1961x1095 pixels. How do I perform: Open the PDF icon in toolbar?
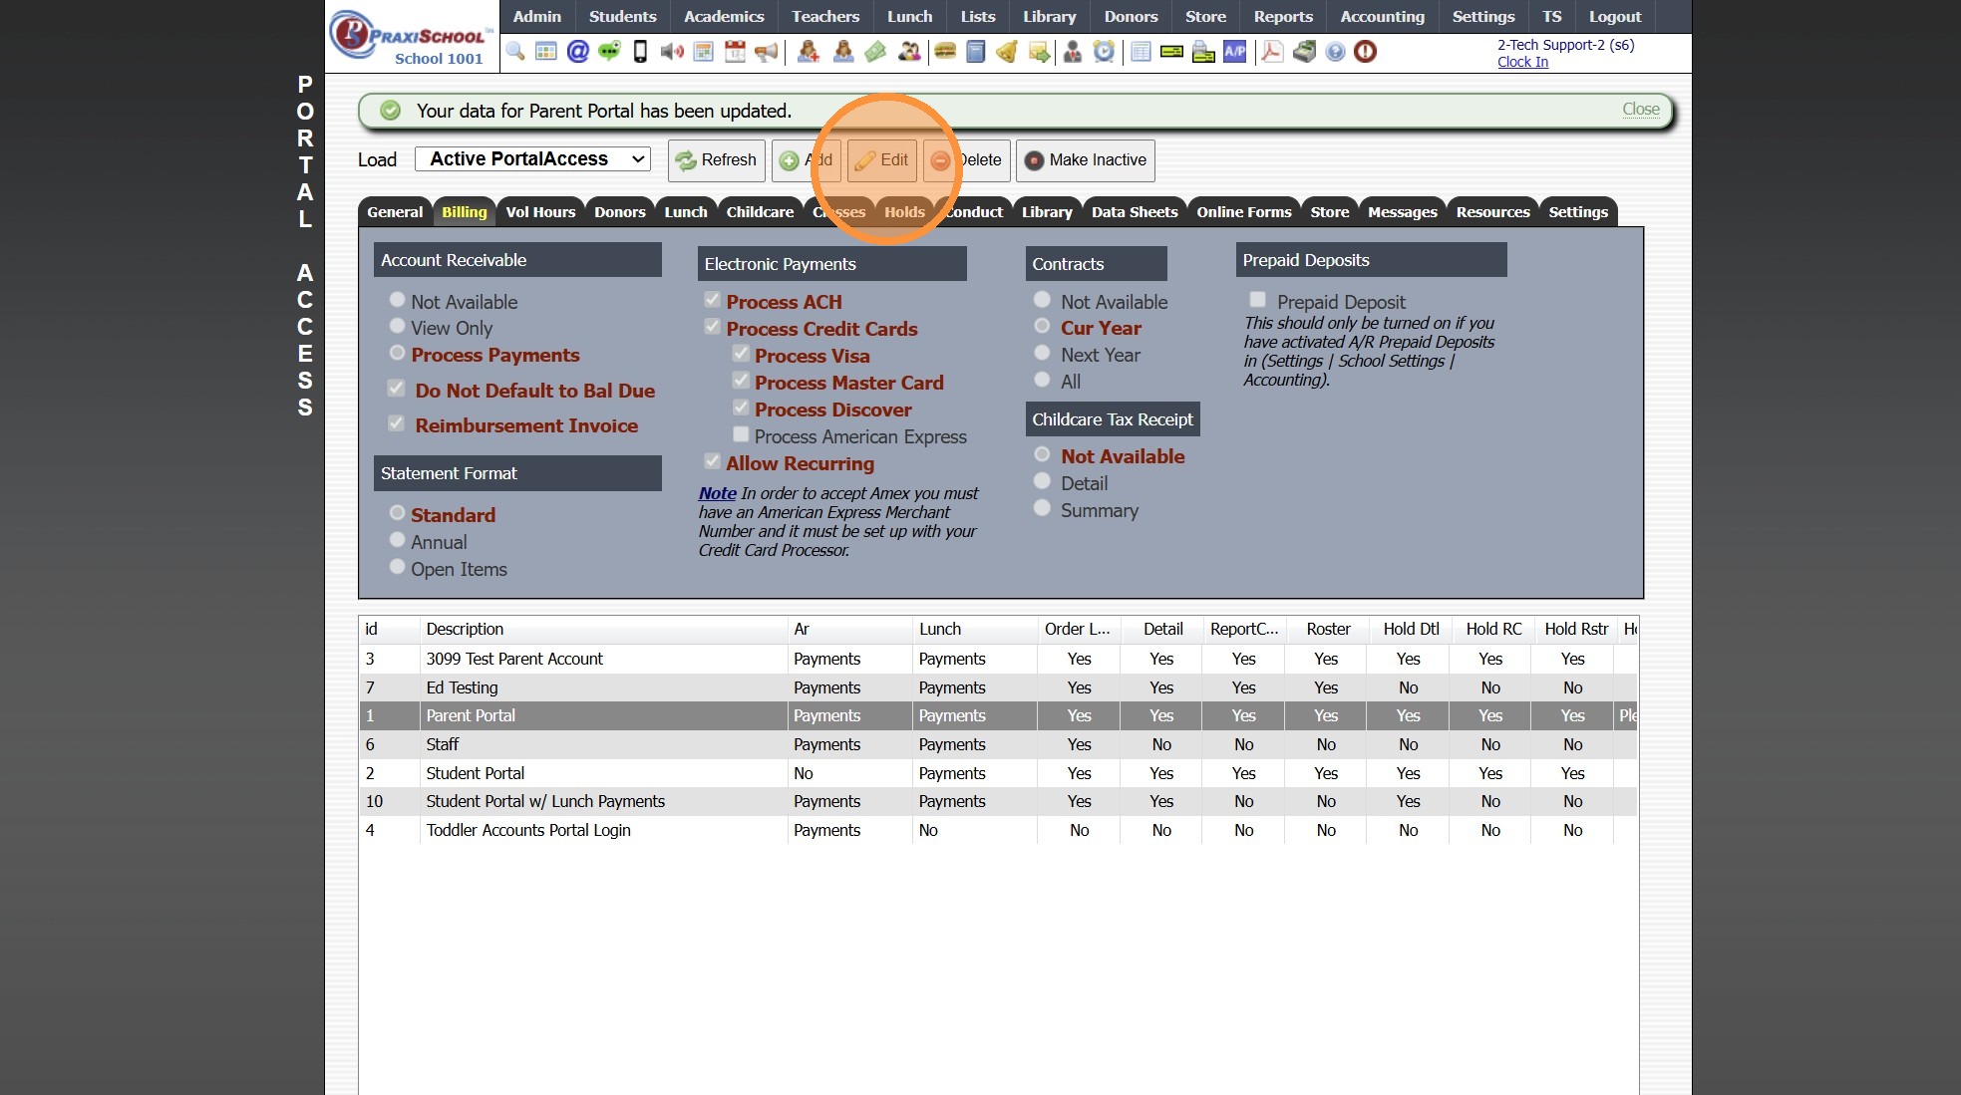point(1272,51)
